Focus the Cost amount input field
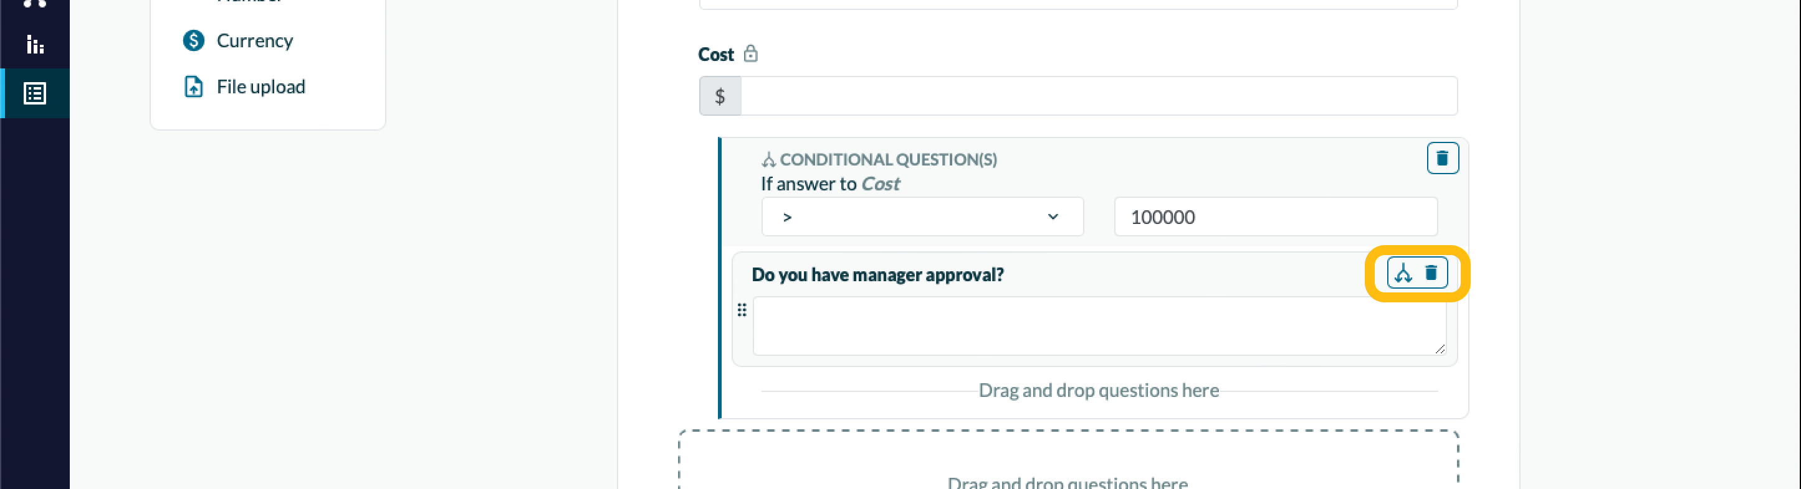 [1097, 96]
